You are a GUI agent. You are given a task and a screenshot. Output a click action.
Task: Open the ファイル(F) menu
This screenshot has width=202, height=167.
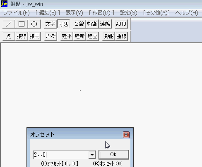(16, 13)
